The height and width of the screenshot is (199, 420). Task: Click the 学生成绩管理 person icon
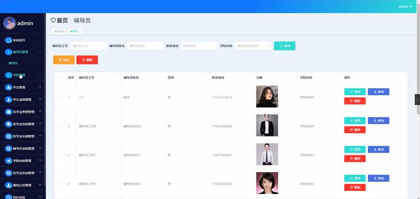pos(9,99)
